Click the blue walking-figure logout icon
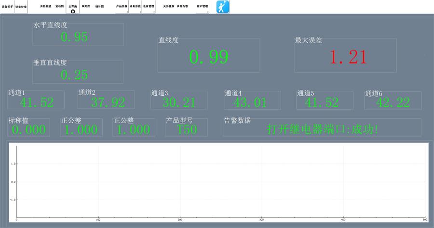The image size is (434, 228). pos(223,7)
